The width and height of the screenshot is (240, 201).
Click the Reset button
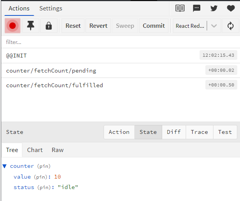tap(73, 26)
